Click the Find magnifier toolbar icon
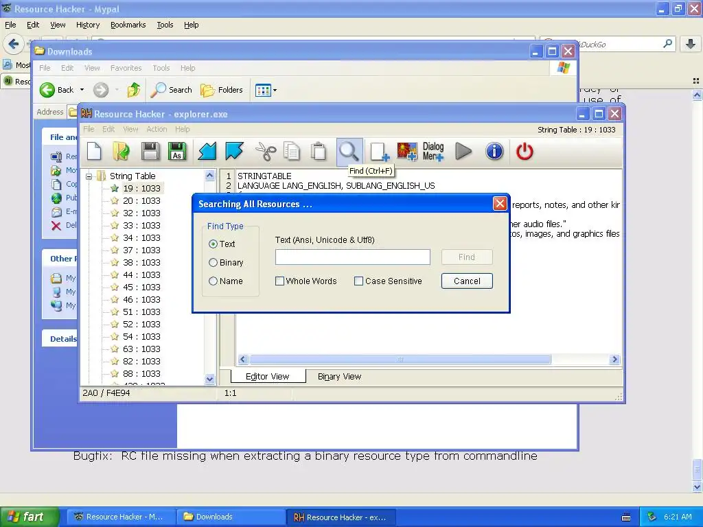703x527 pixels. [x=349, y=152]
